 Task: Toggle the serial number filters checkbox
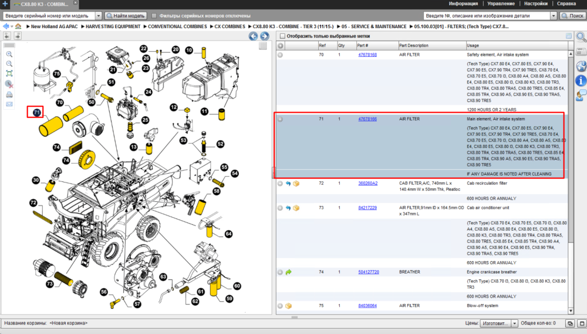pyautogui.click(x=154, y=16)
